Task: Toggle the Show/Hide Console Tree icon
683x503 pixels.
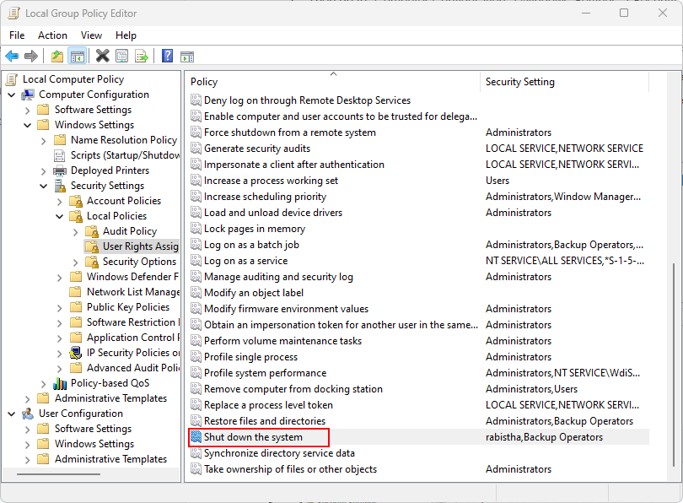Action: point(78,56)
